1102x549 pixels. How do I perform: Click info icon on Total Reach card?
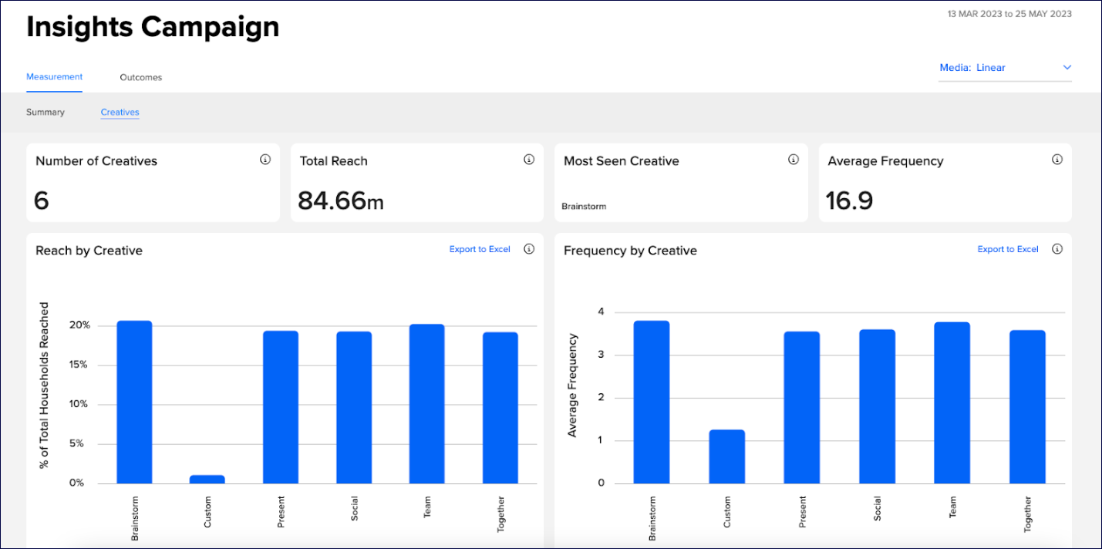pyautogui.click(x=529, y=160)
